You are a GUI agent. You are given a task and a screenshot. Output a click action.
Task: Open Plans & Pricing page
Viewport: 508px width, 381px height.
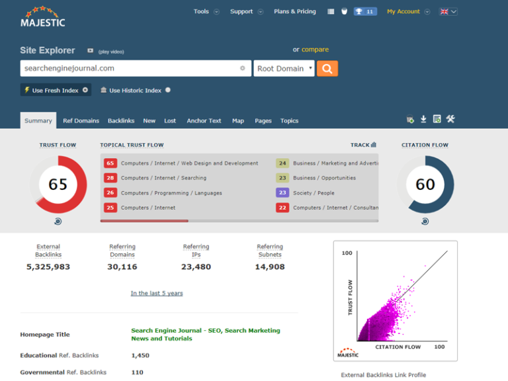pos(295,12)
